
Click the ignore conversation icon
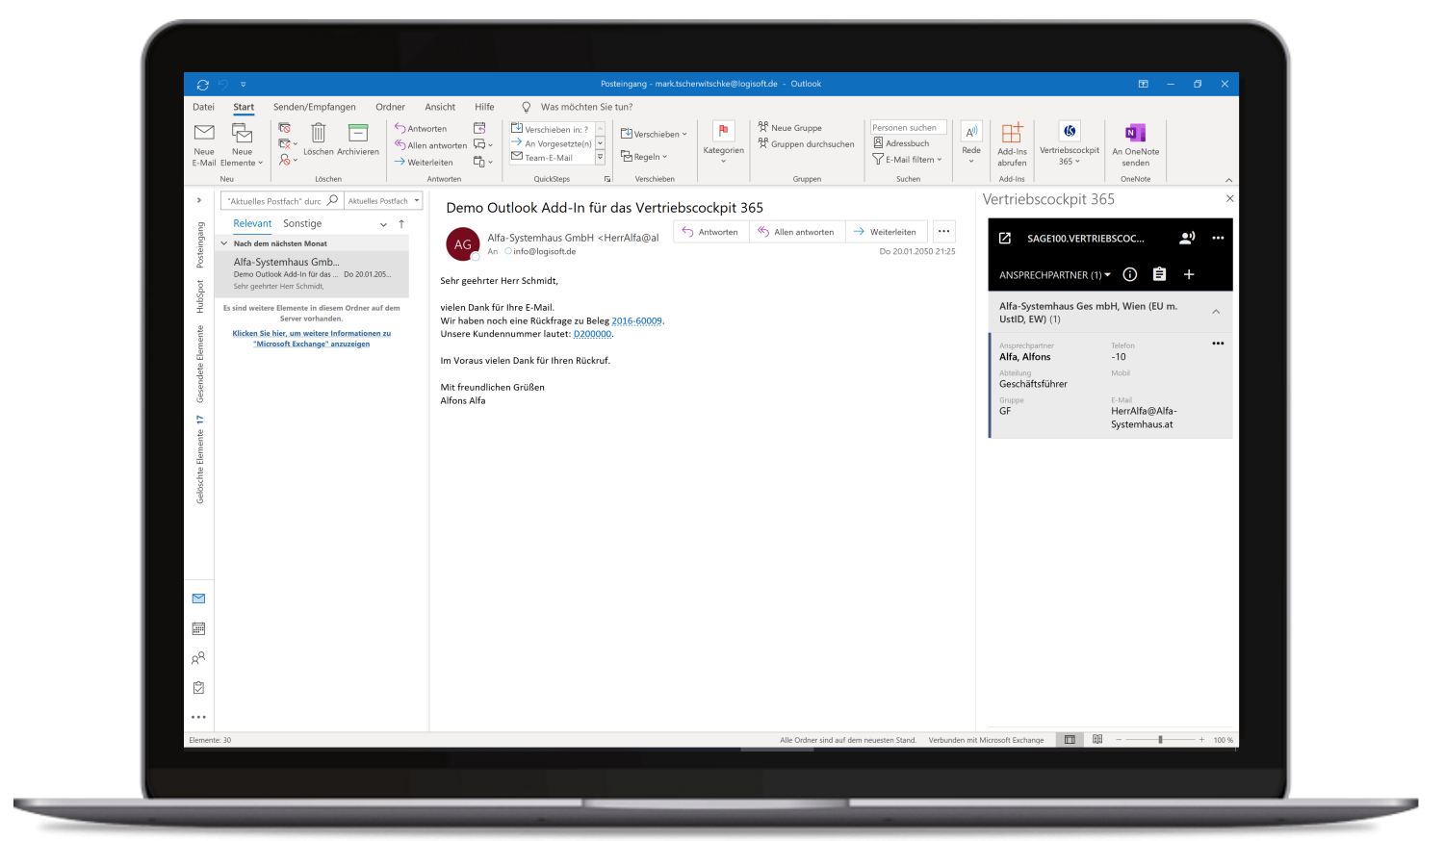coord(285,128)
